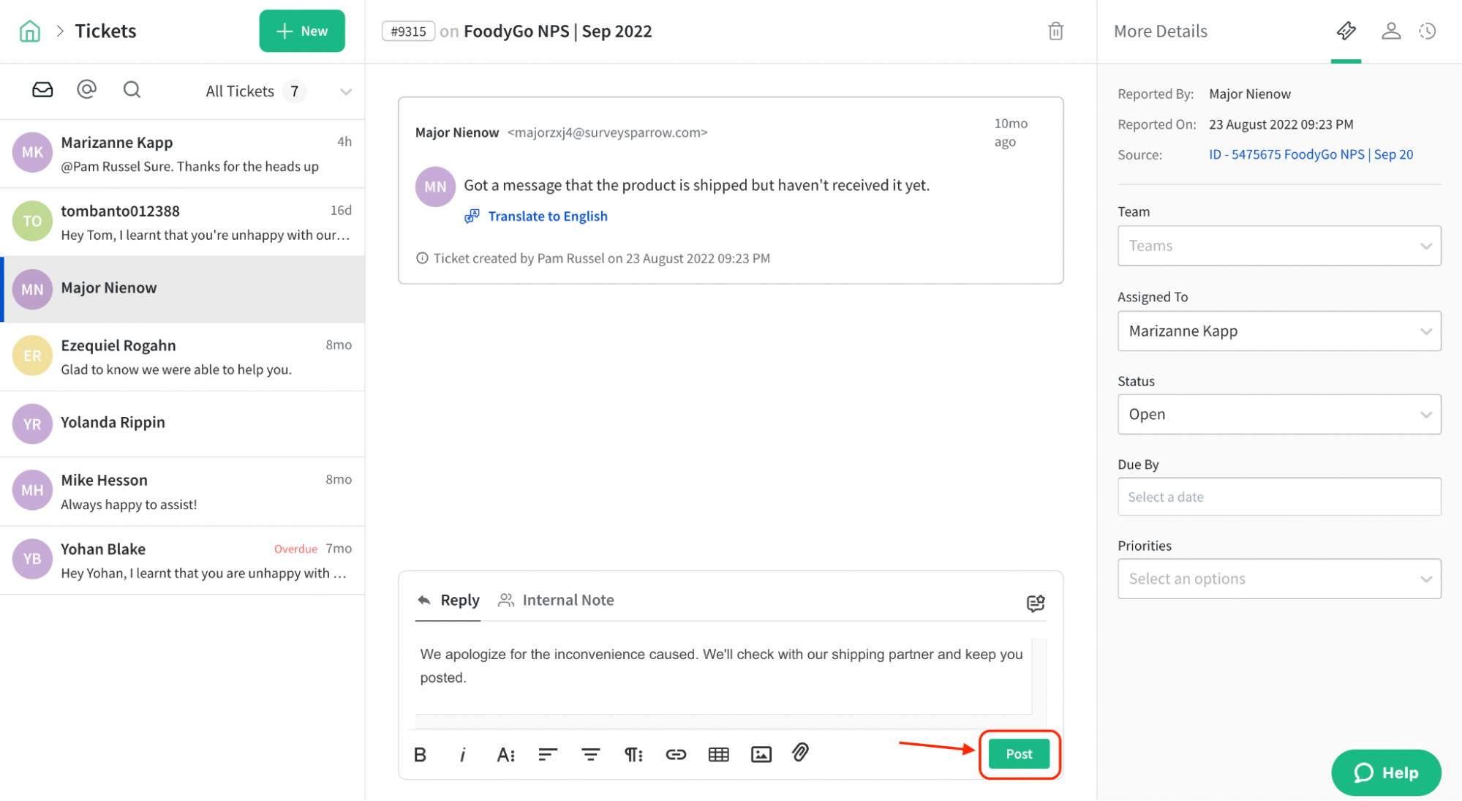Viewport: 1462px width, 801px height.
Task: Change the Status dropdown from Open
Action: point(1278,415)
